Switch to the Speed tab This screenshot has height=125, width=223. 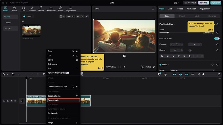[180, 9]
